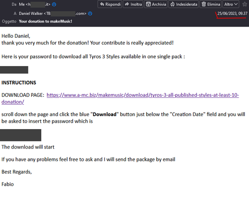Click the sender label Me

click(22, 4)
